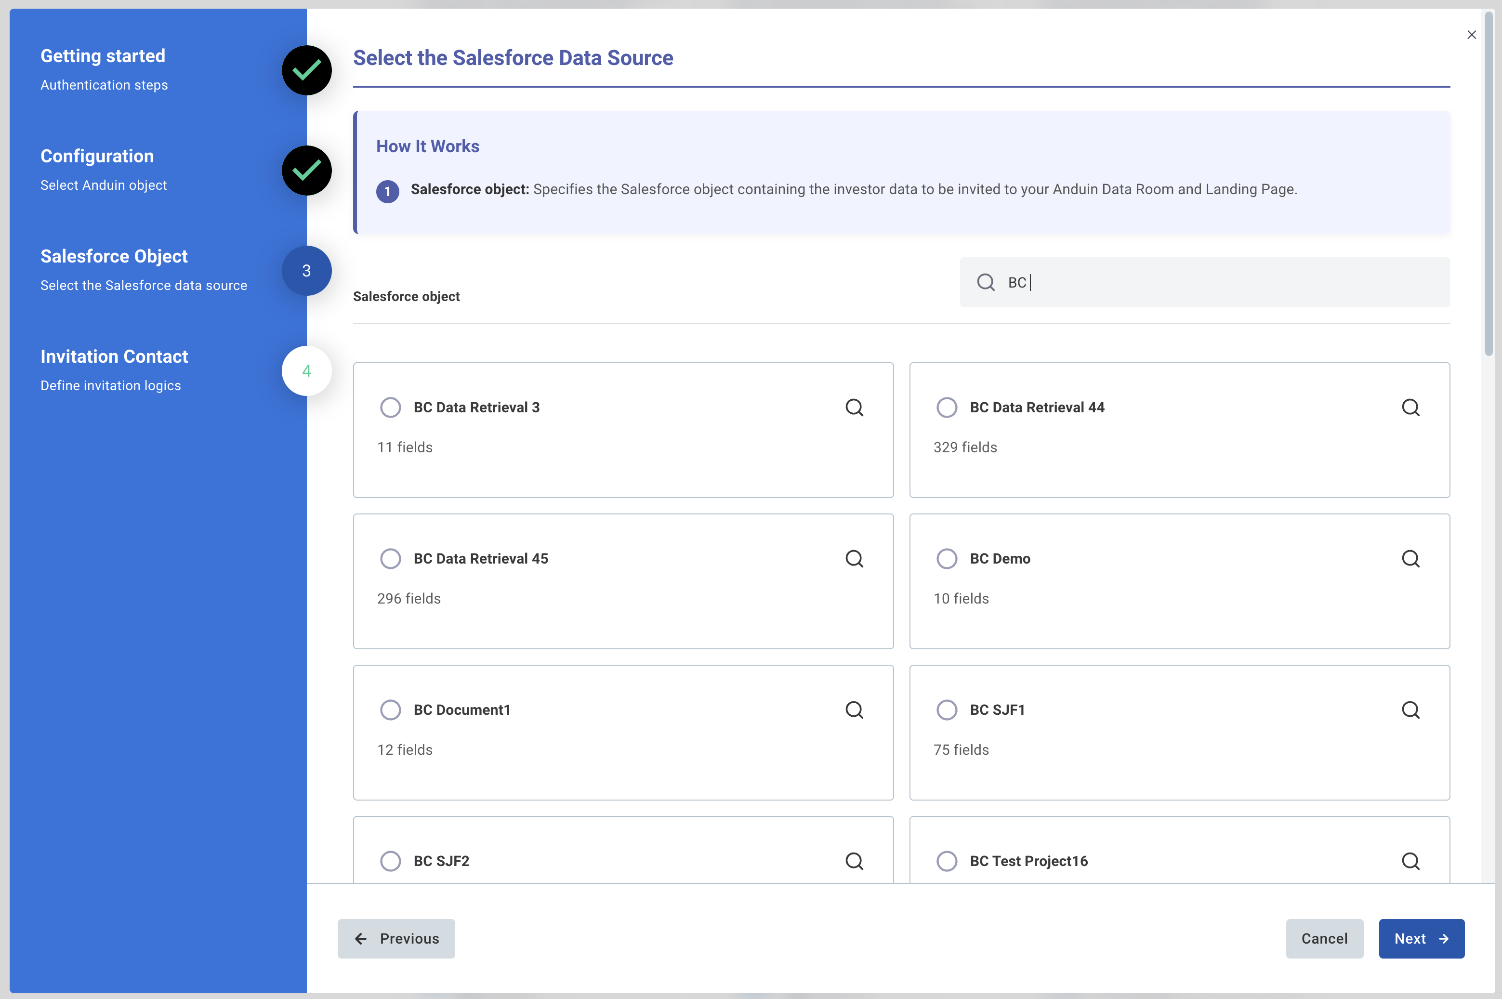Click the 'Salesforce object' label above list
Image resolution: width=1502 pixels, height=999 pixels.
tap(406, 296)
